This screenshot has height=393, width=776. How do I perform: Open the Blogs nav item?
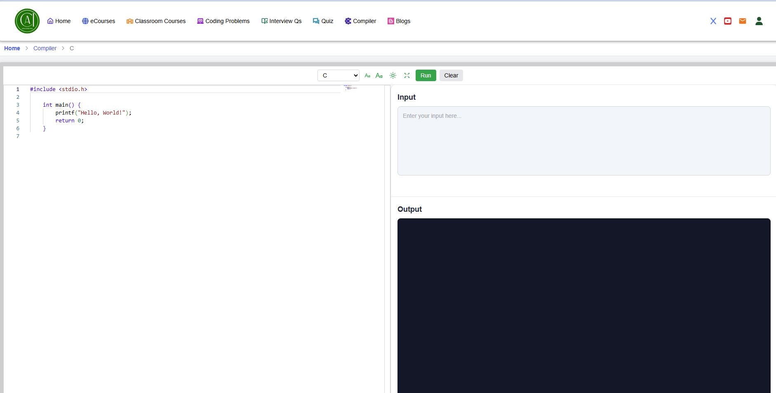399,21
